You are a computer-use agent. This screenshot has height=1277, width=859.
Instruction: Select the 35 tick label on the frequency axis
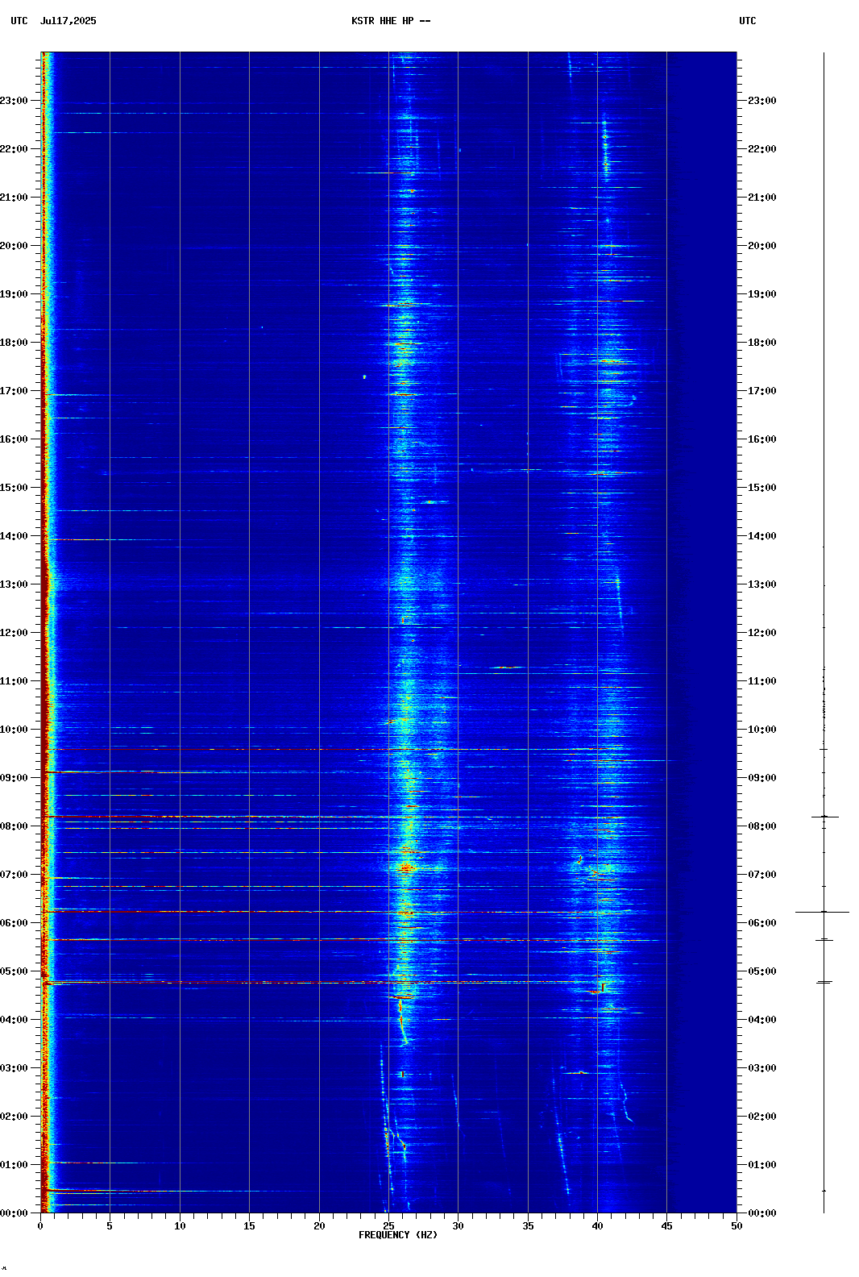(x=528, y=1226)
